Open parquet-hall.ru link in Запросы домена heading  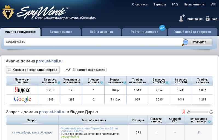pos(52,112)
